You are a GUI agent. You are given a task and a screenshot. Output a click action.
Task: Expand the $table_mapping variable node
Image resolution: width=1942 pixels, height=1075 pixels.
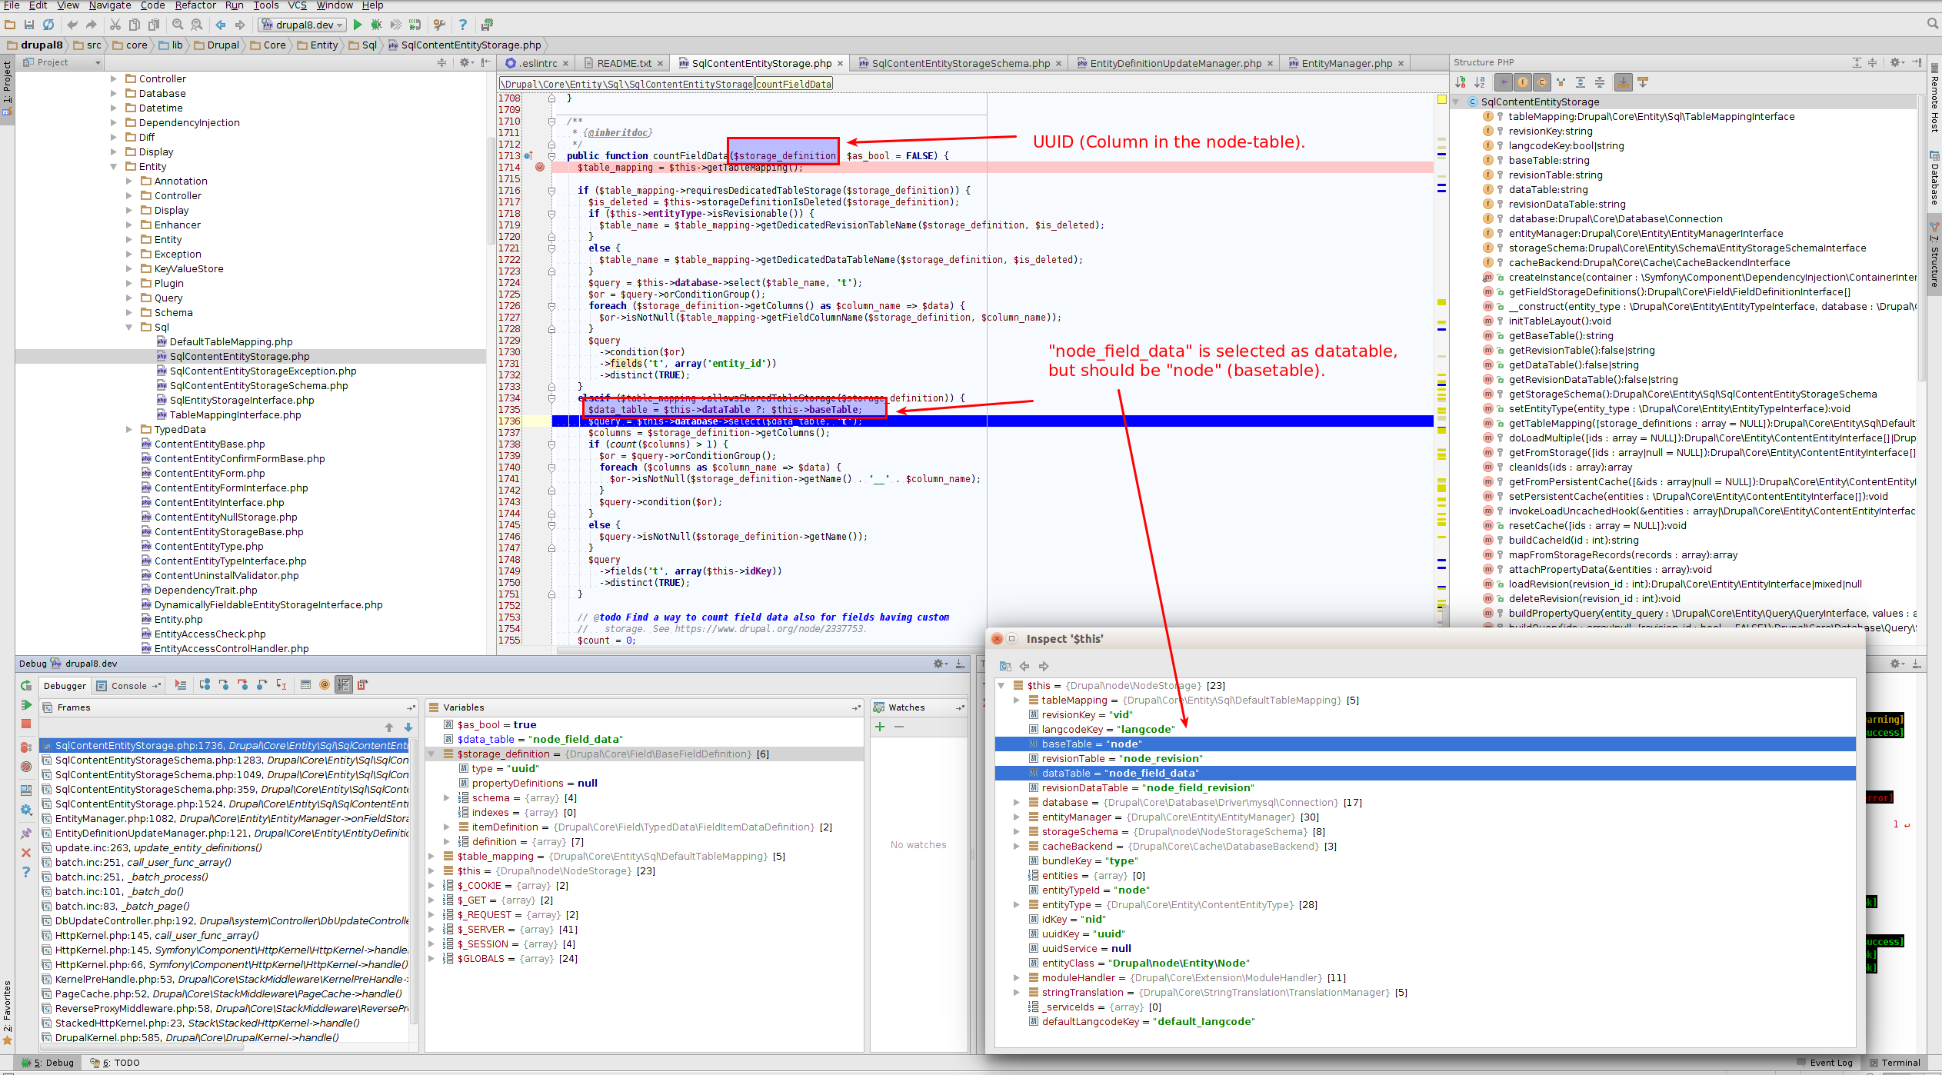(431, 856)
